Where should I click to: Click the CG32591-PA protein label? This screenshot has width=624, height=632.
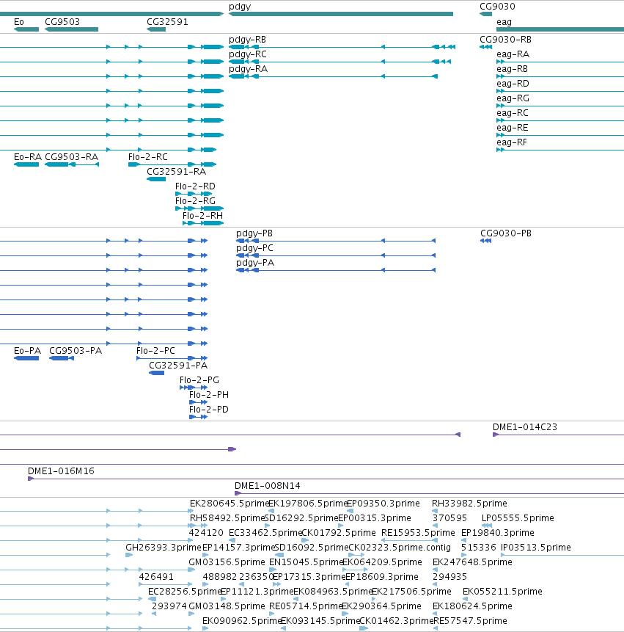point(178,366)
